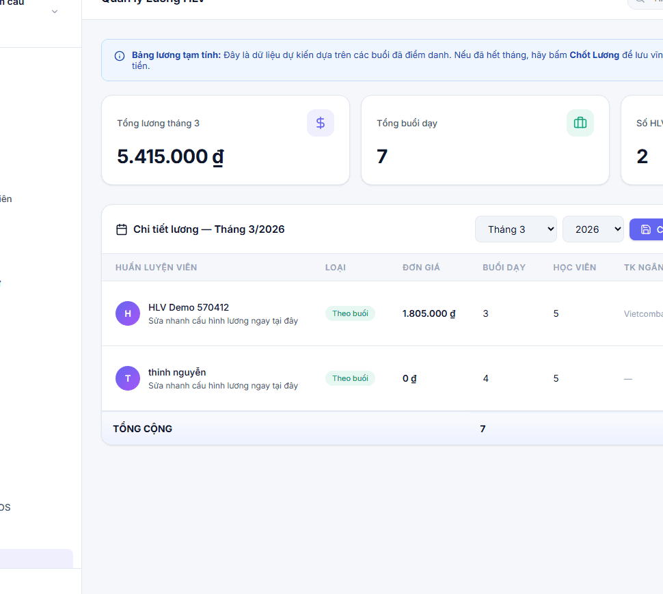This screenshot has width=663, height=594.
Task: Click the magnifier icon in the top search box
Action: pyautogui.click(x=640, y=1)
